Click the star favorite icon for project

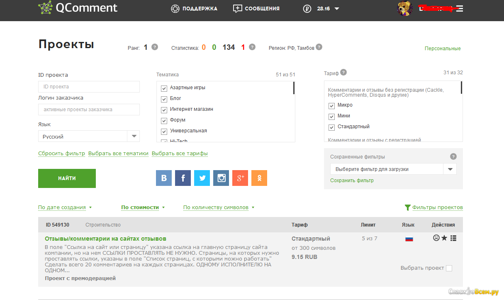[444, 238]
